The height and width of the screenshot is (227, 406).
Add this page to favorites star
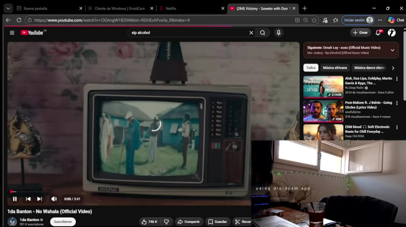pyautogui.click(x=314, y=20)
